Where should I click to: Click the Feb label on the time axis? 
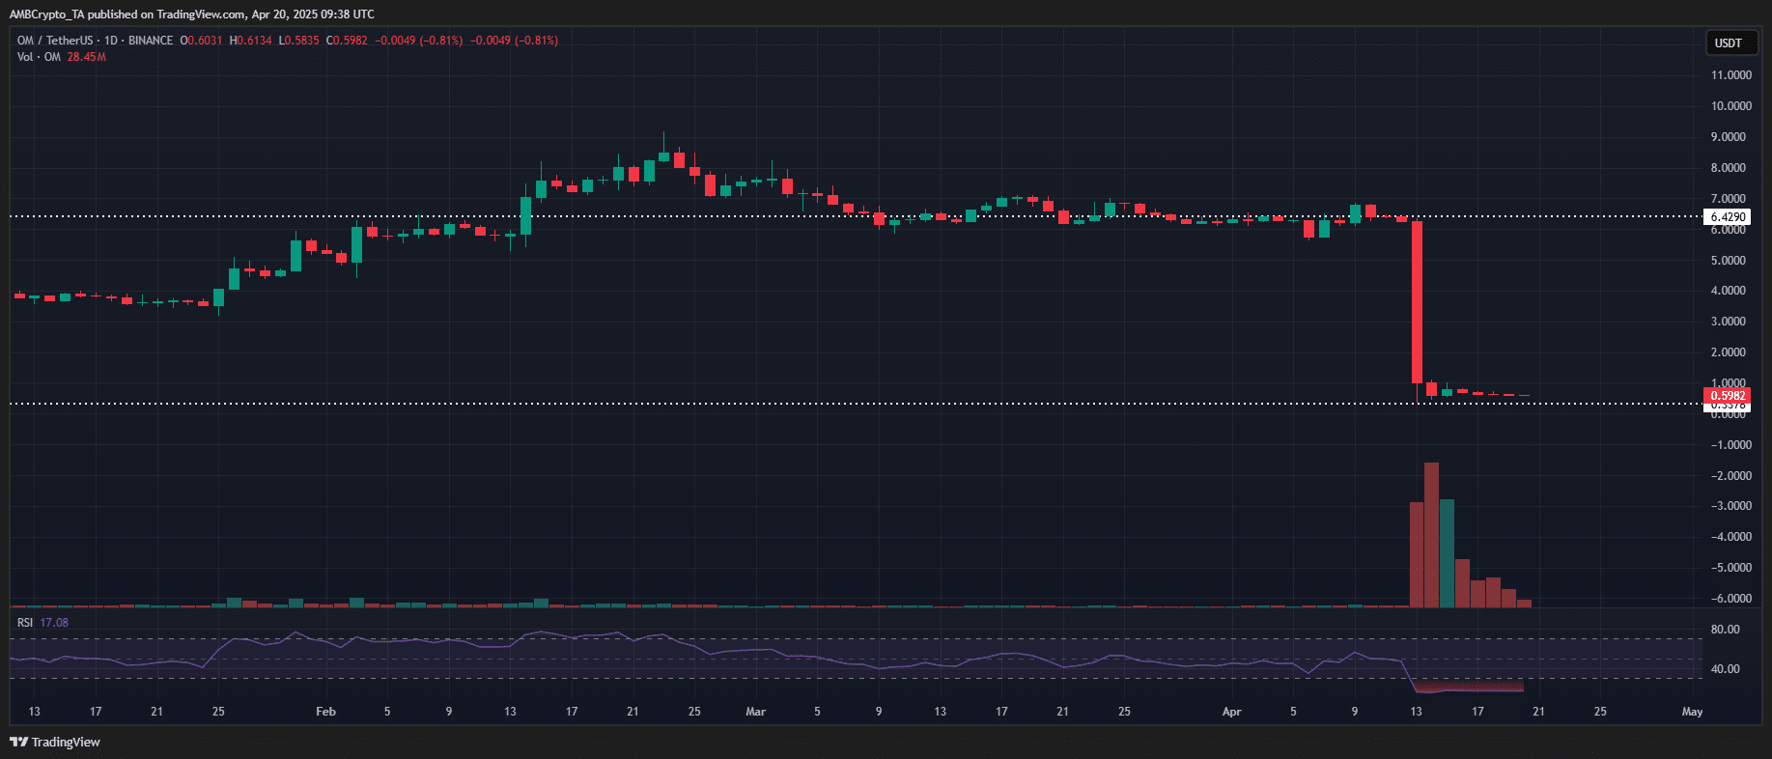pyautogui.click(x=326, y=712)
